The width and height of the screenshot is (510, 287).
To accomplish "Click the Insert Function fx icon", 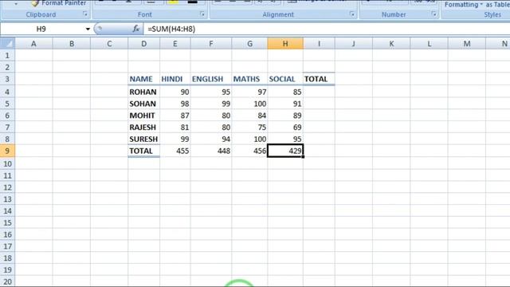I will coord(136,29).
